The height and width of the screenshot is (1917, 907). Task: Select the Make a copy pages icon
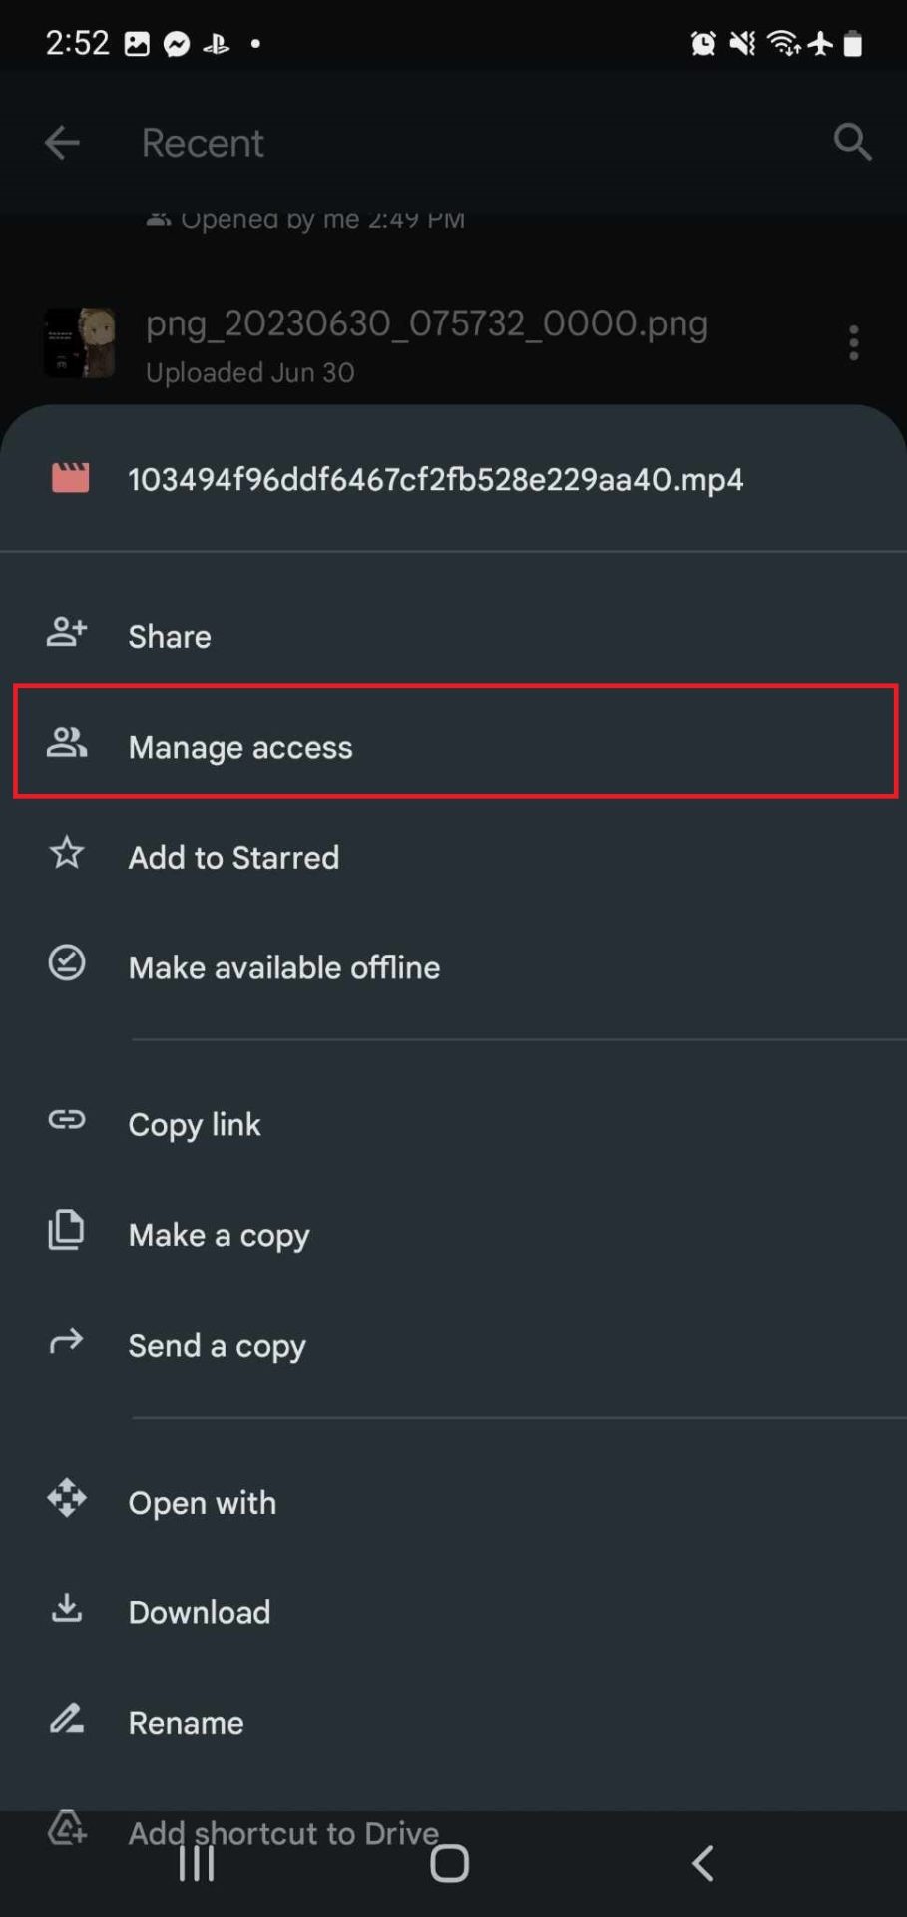[66, 1231]
